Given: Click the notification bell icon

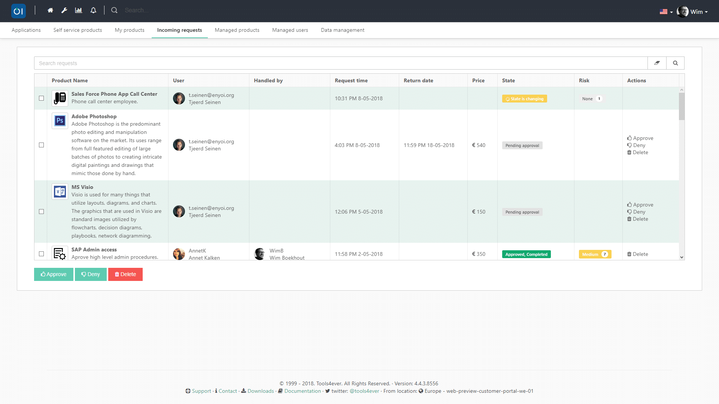Looking at the screenshot, I should point(93,10).
